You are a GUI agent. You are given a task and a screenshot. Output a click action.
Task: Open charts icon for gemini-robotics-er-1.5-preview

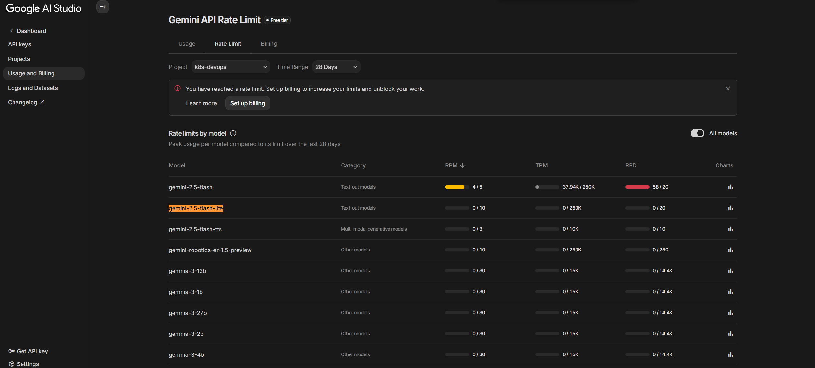[730, 250]
